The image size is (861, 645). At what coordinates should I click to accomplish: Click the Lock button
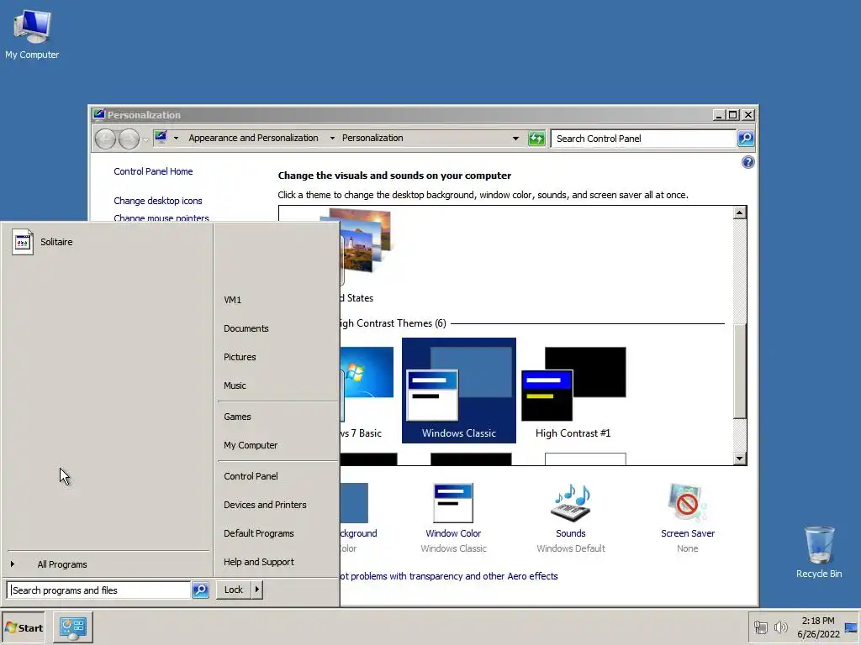[x=234, y=590]
